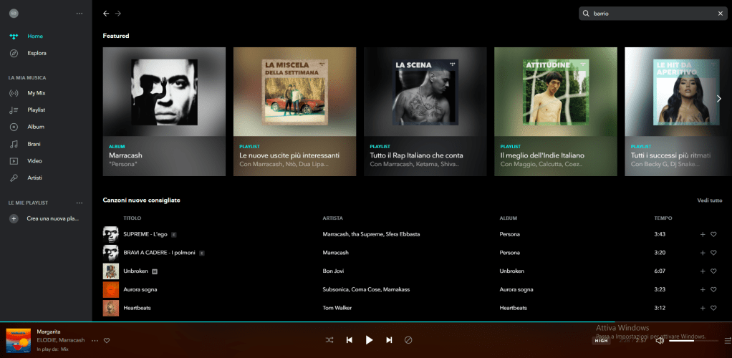
Task: Toggle shuffle in the player bar
Action: pyautogui.click(x=329, y=340)
